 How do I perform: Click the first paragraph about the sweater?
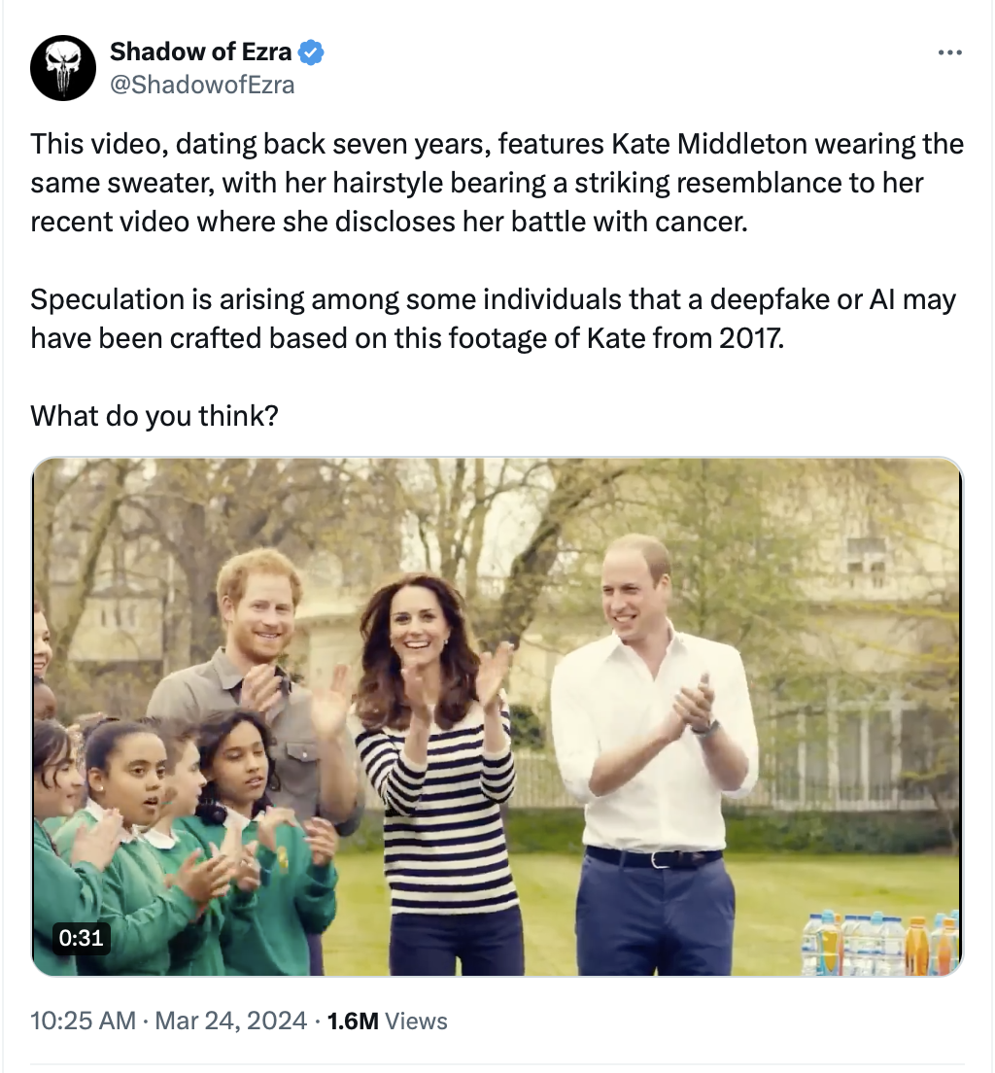tap(497, 183)
